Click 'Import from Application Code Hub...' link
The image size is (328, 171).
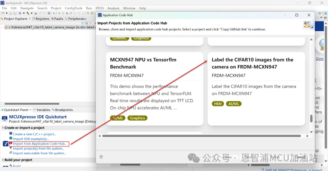pyautogui.click(x=40, y=144)
